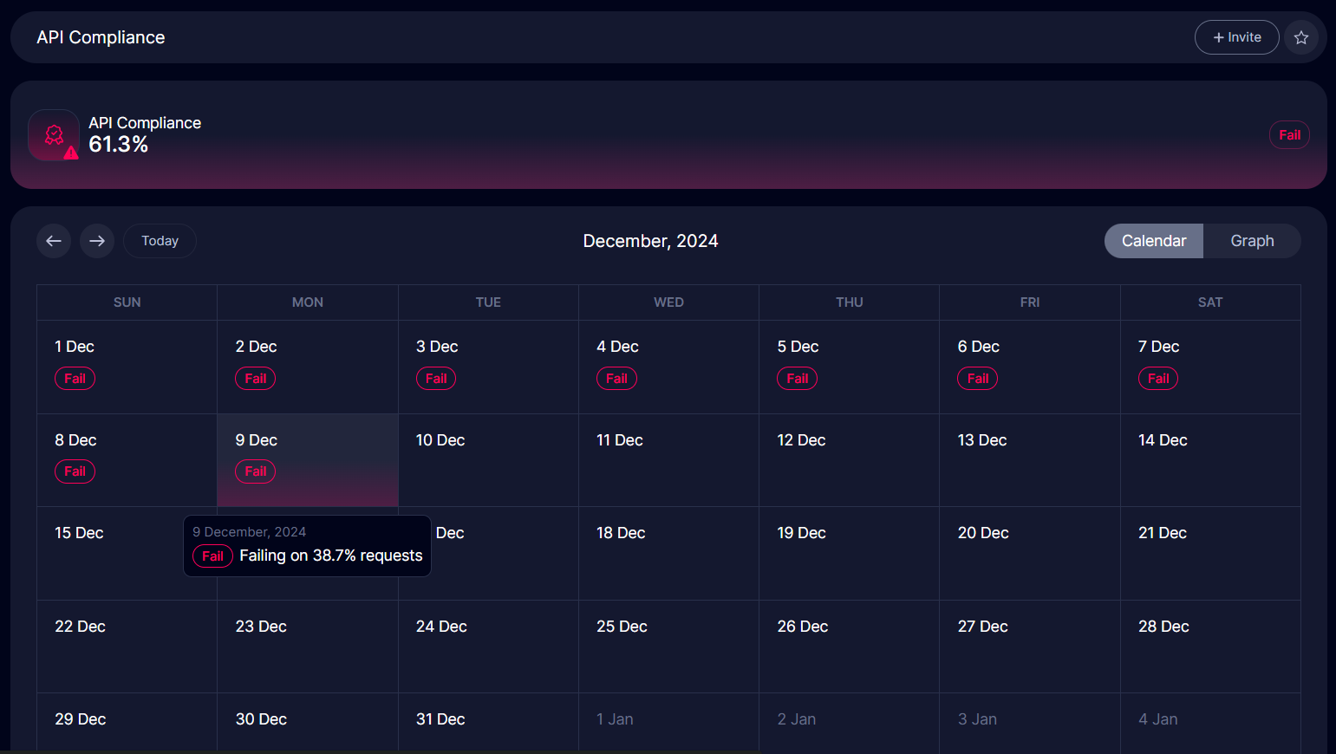Click the Fail badge on 1 Dec
1336x754 pixels.
pyautogui.click(x=75, y=379)
